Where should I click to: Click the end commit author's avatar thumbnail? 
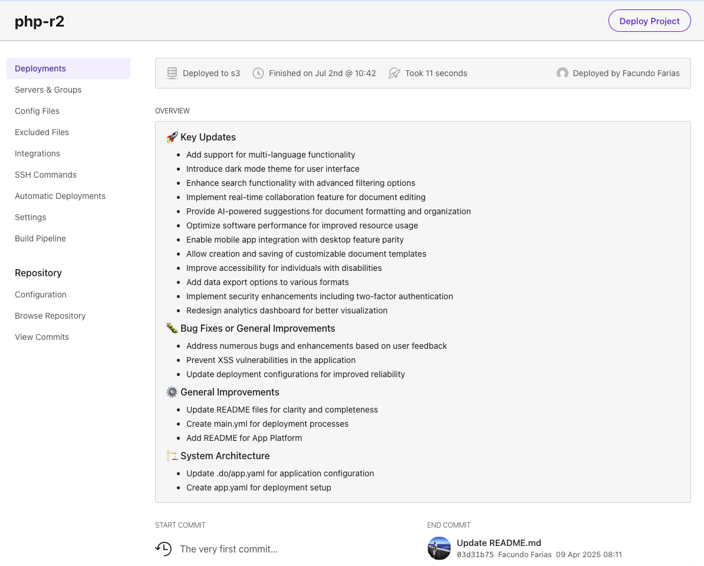coord(439,548)
